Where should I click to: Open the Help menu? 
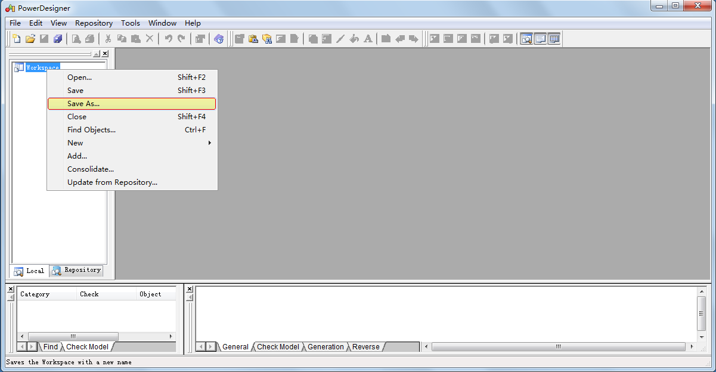(193, 23)
